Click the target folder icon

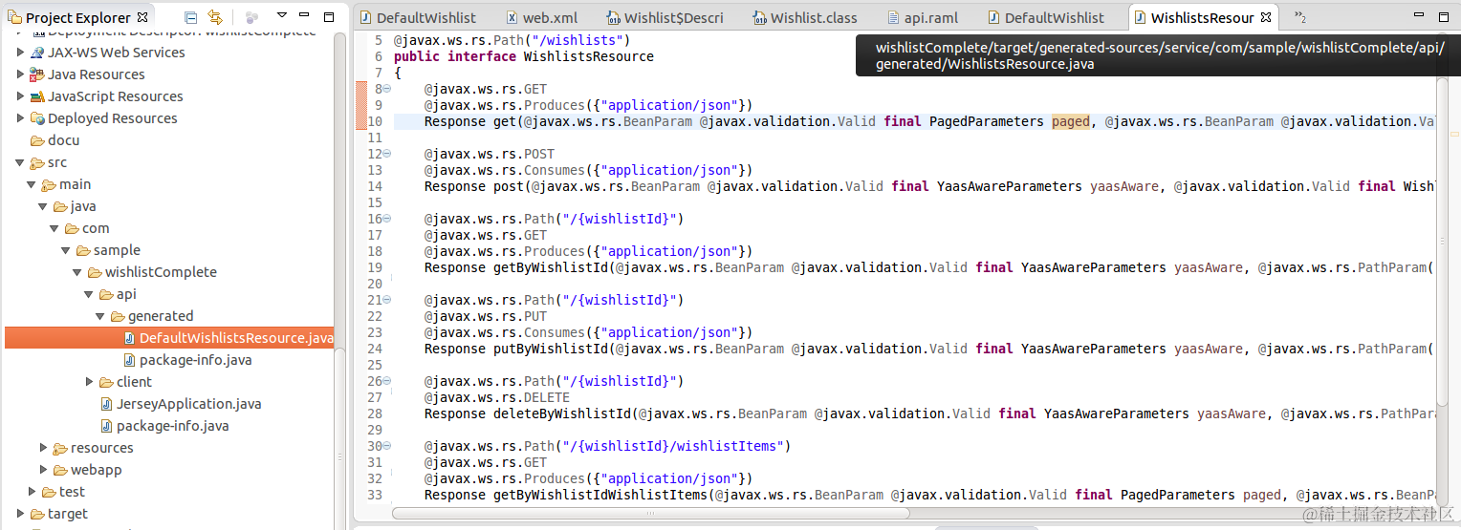(x=38, y=514)
